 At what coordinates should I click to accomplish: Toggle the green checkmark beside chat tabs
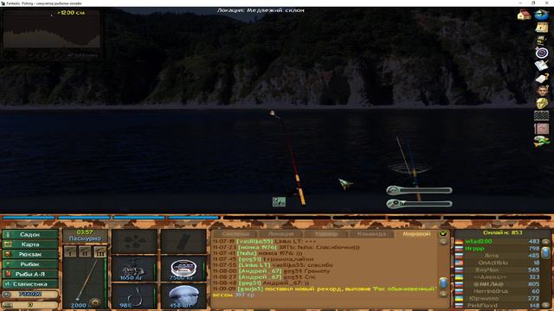coord(442,234)
